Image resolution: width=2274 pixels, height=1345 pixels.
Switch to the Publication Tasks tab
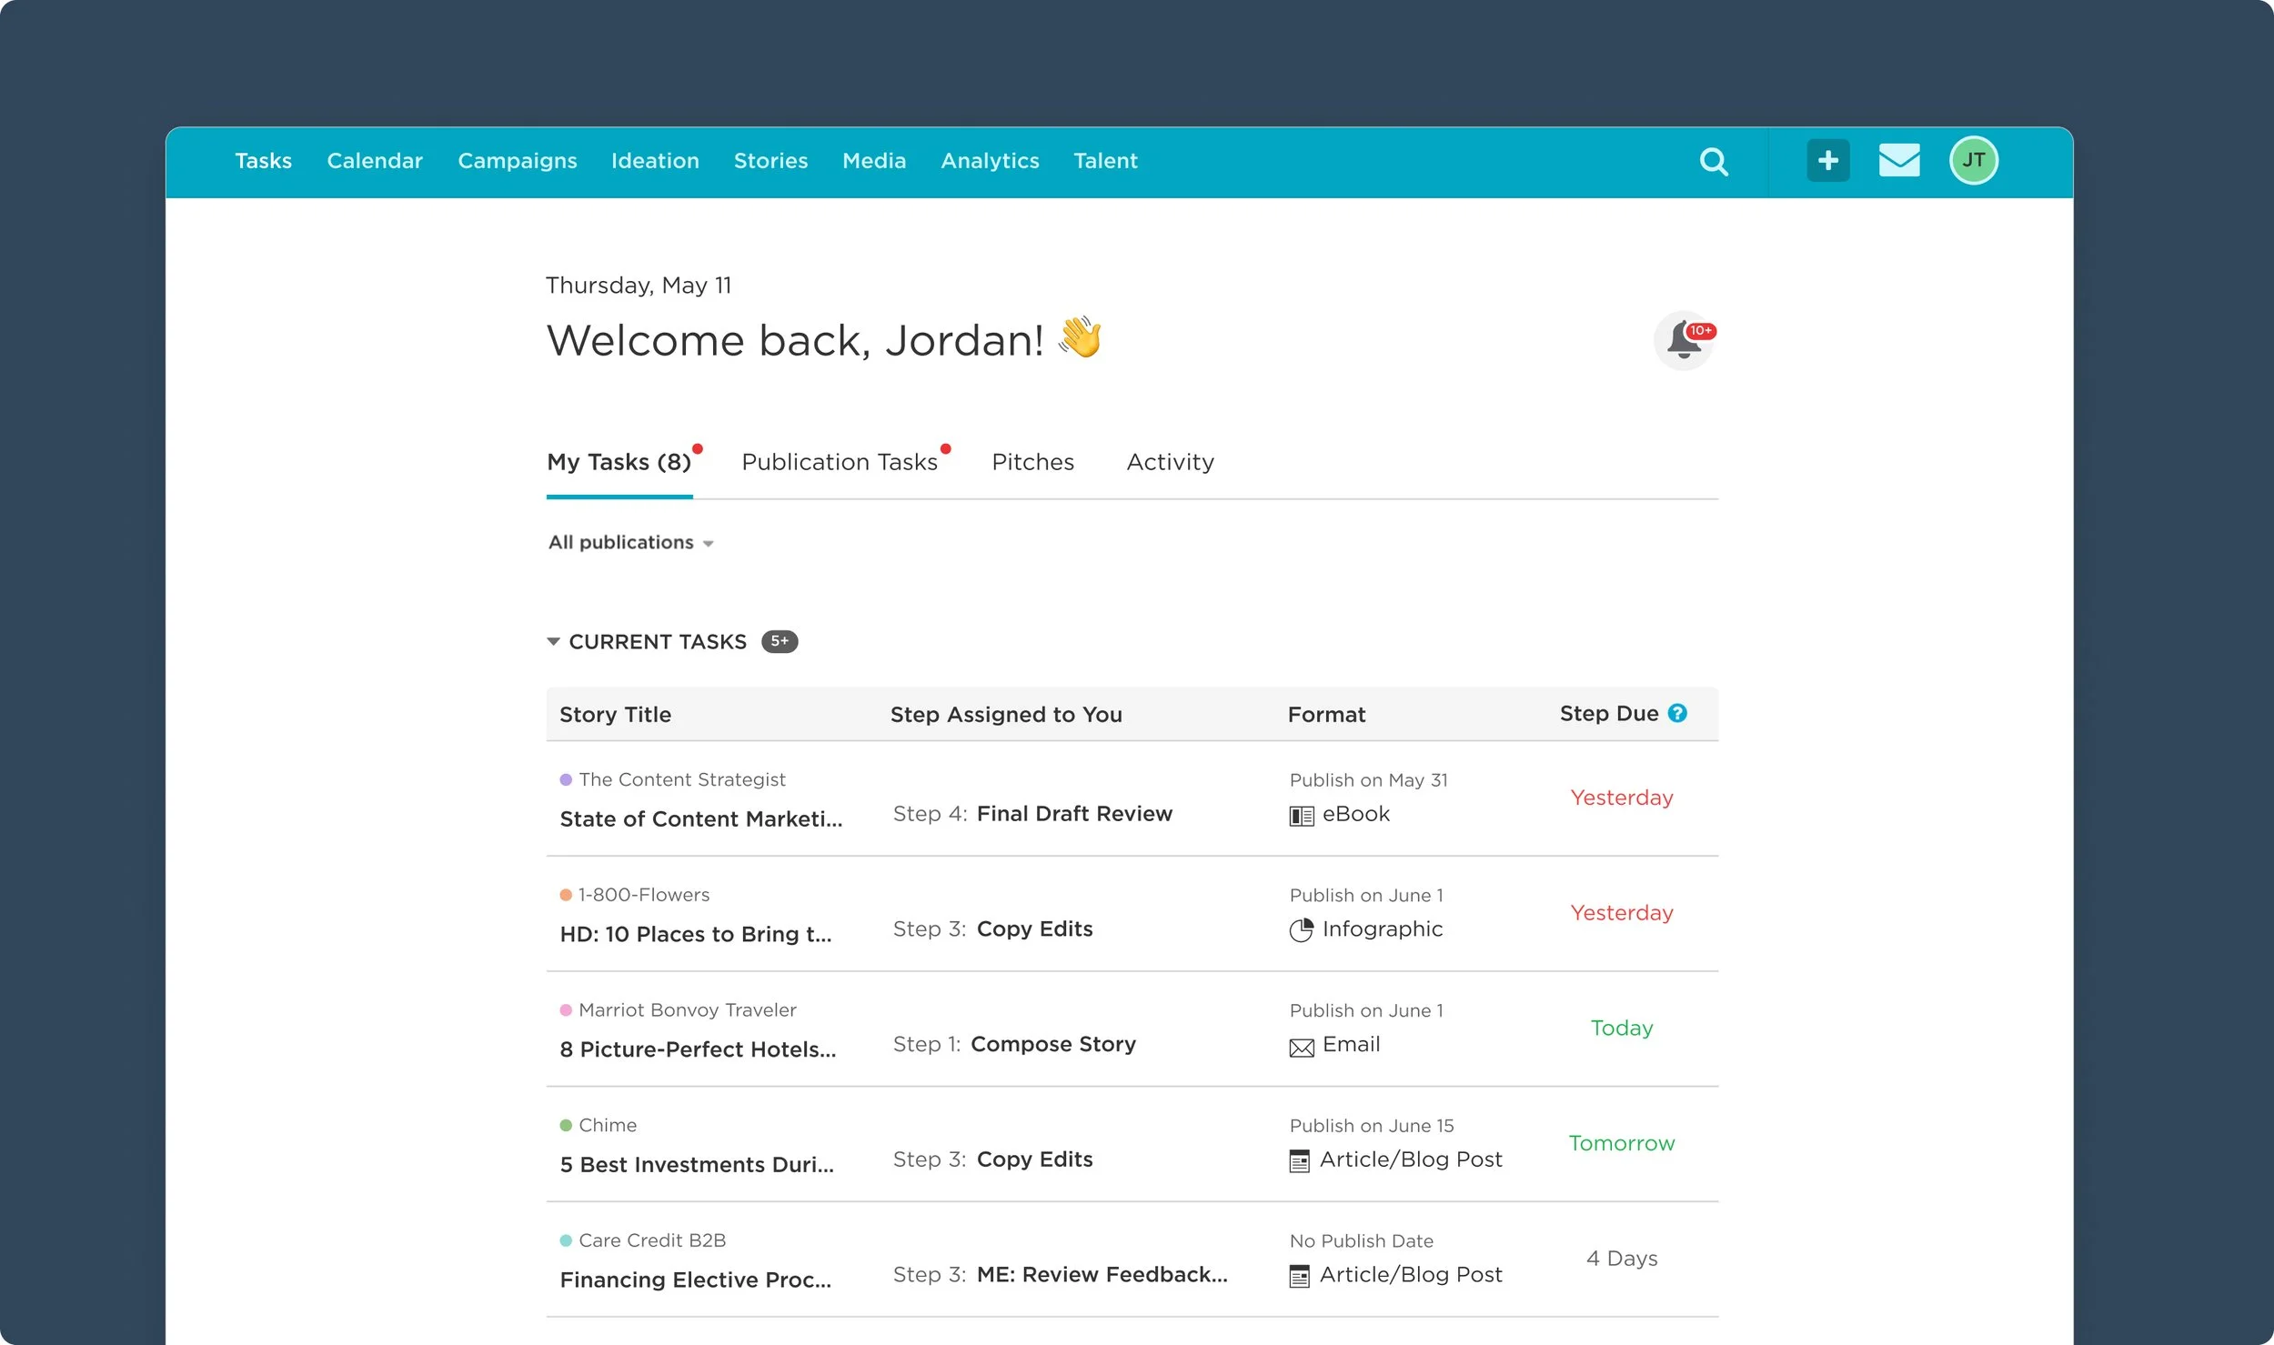tap(839, 463)
